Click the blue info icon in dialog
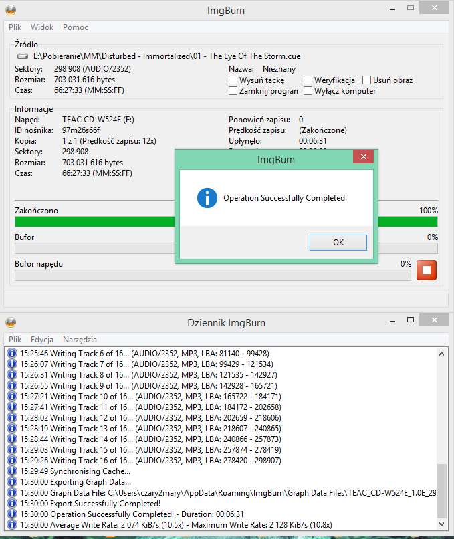The height and width of the screenshot is (539, 454). (x=207, y=198)
